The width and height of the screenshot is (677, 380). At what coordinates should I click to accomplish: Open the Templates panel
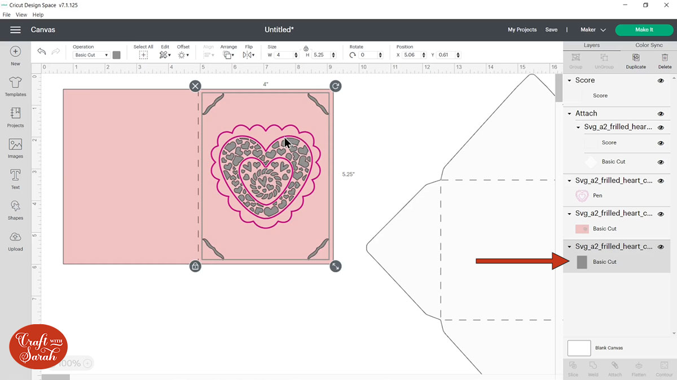point(15,86)
